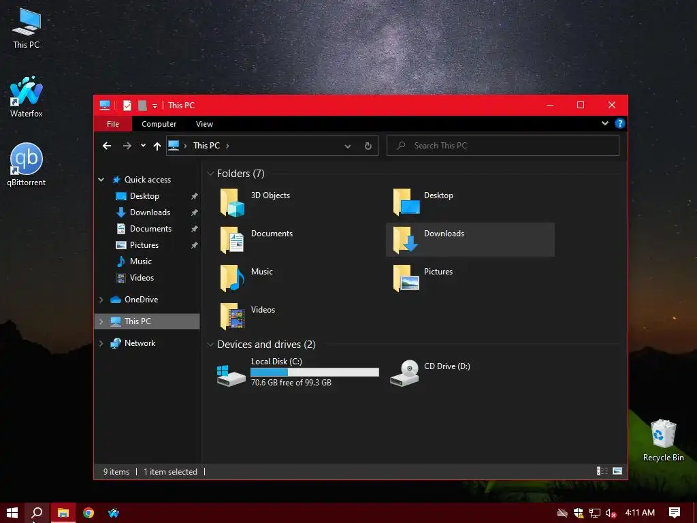Open Customize Quick Access Toolbar dropdown
This screenshot has height=523, width=697.
[x=155, y=106]
